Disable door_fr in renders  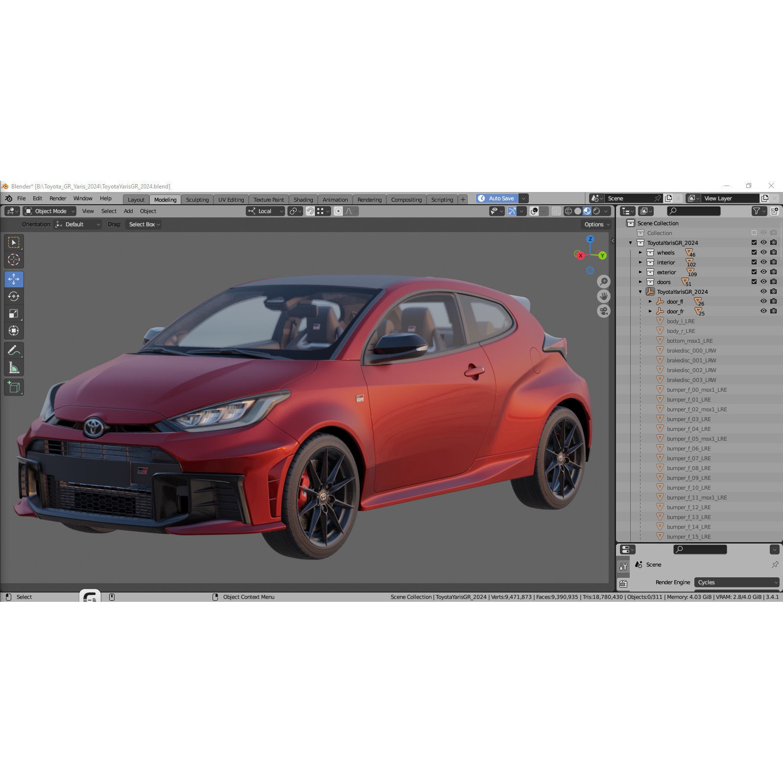click(x=774, y=311)
